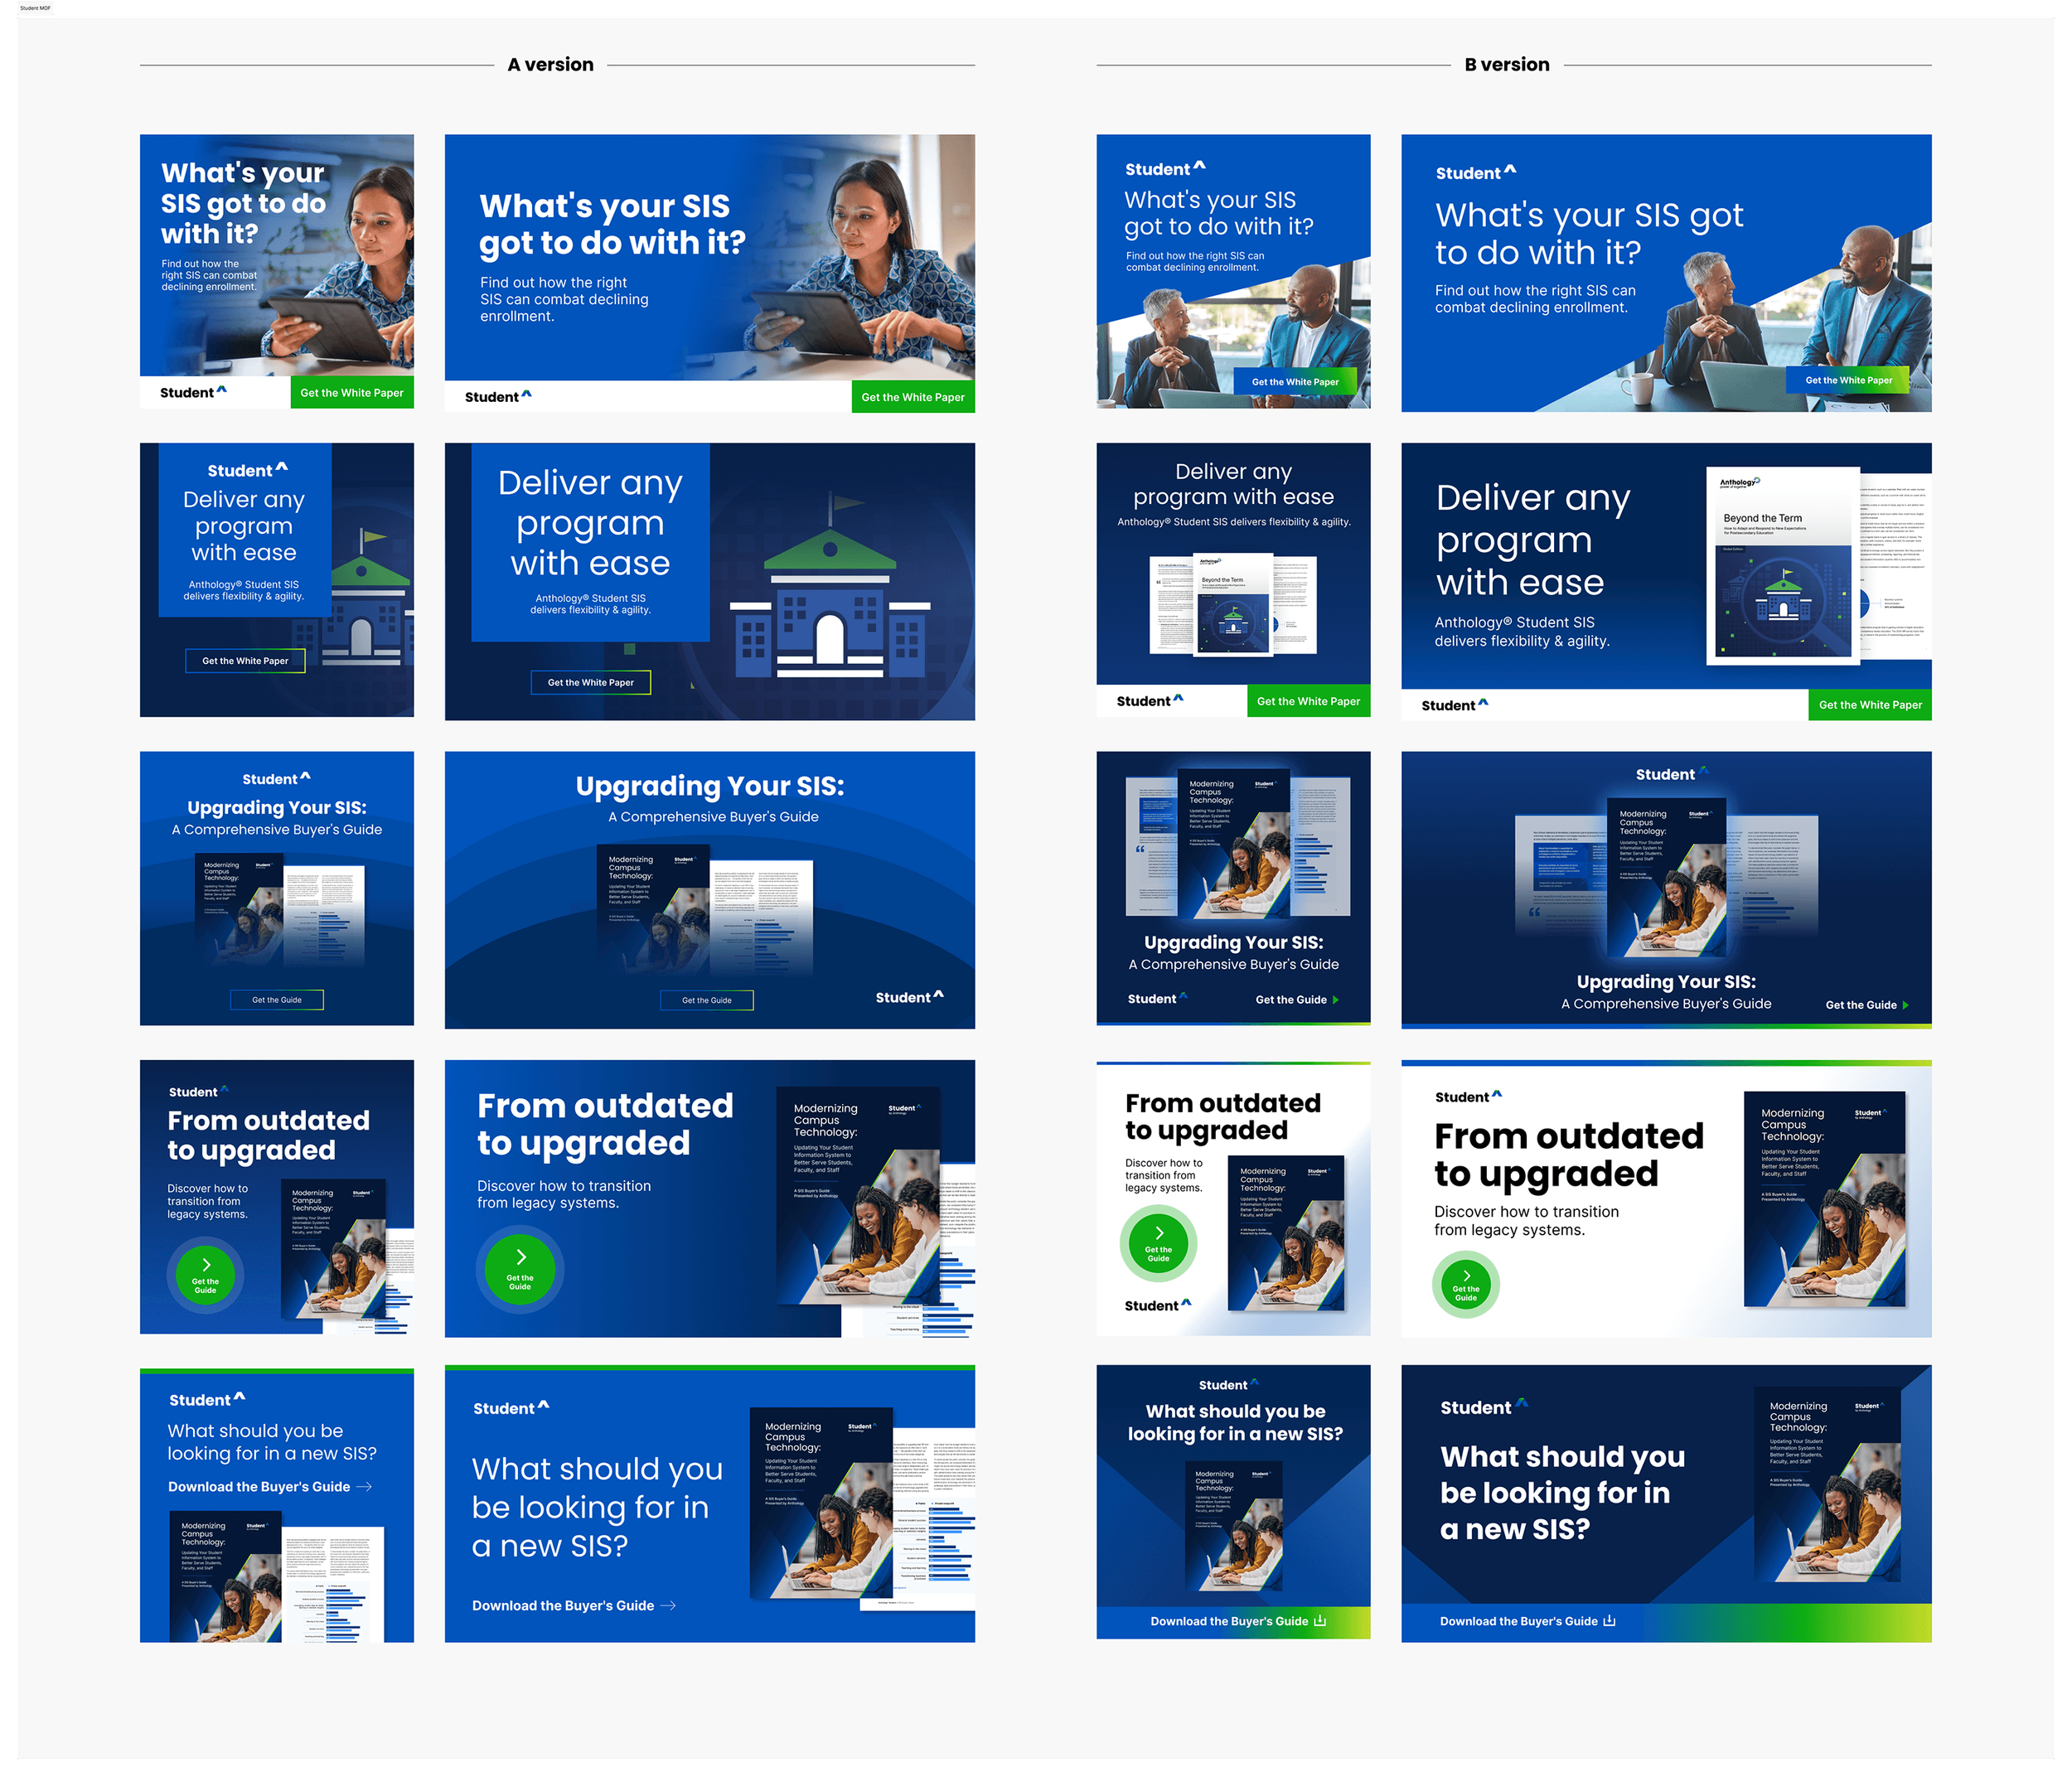Click 'Get the White Paper' in small A-version woman-with-tablet banner
2072x1777 pixels.
(352, 393)
